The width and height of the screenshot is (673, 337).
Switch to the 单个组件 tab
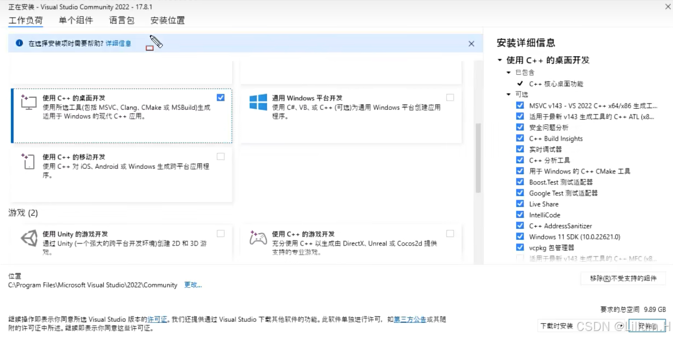pos(76,20)
